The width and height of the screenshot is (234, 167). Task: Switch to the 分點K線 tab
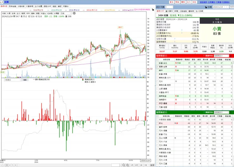click(21, 6)
